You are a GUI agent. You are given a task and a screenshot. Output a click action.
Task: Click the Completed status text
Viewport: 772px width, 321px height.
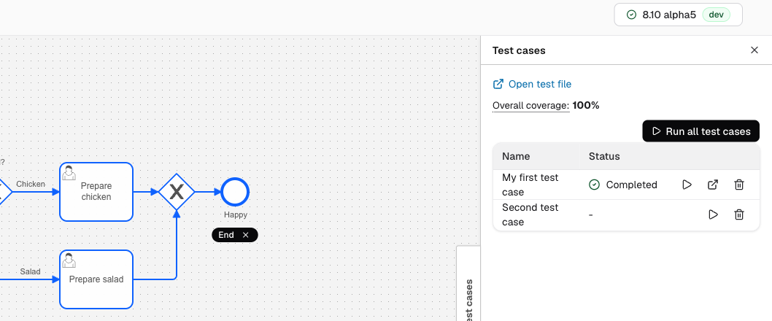632,185
